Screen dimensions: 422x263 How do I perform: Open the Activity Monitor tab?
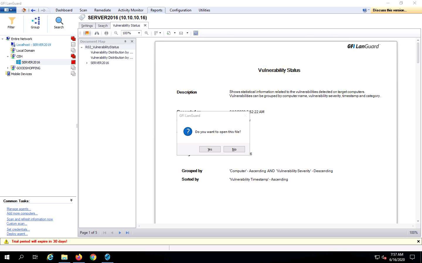point(131,10)
